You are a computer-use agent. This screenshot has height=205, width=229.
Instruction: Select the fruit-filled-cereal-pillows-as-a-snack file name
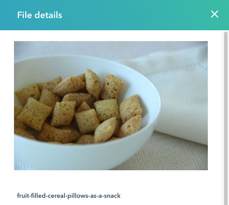click(x=69, y=196)
